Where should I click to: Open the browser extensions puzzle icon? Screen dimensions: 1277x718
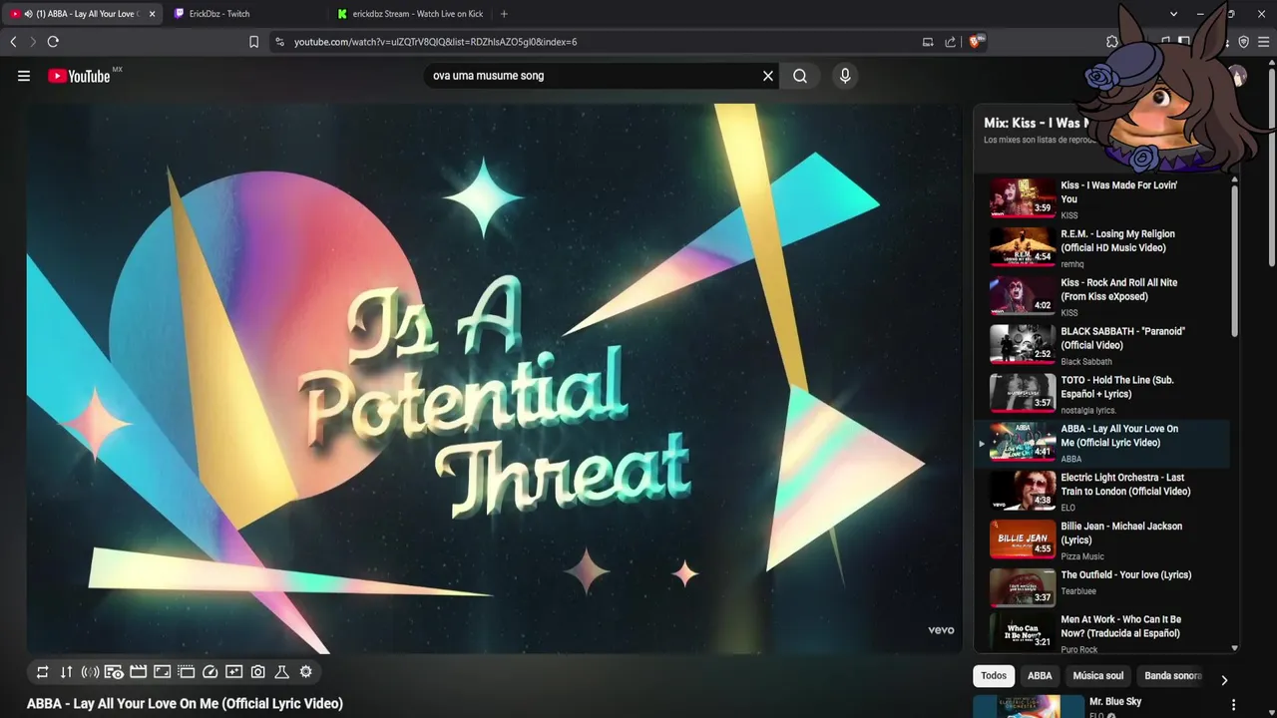click(x=1112, y=42)
